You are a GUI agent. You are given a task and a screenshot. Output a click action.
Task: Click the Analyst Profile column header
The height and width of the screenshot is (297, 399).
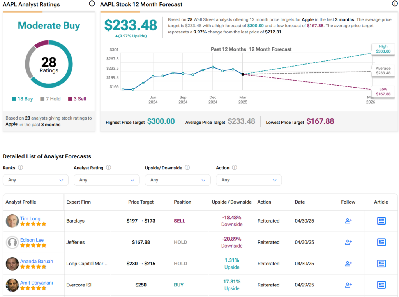click(x=21, y=202)
